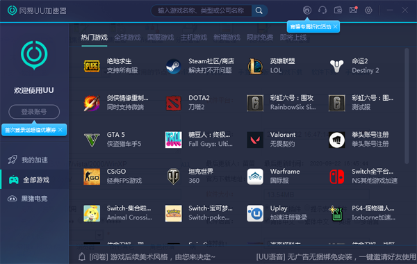Click the 登录账号 login button
Viewport: 417px width, 264px height.
tap(34, 112)
